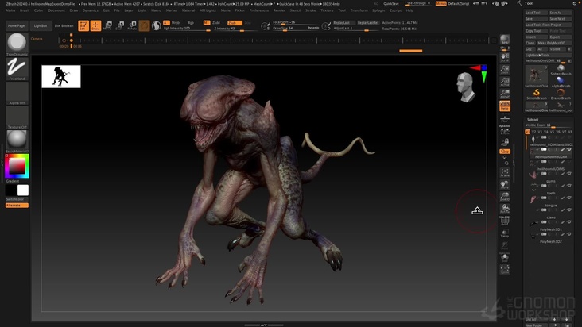The image size is (582, 327).
Task: Toggle the Menus button
Action: pos(441,4)
